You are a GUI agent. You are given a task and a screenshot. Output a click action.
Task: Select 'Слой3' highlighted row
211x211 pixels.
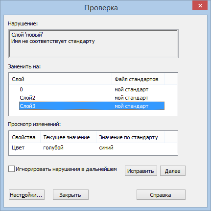[x=92, y=106]
